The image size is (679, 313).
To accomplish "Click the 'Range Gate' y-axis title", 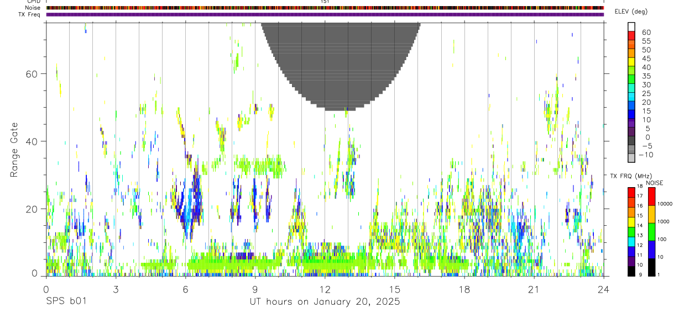I will [x=15, y=150].
